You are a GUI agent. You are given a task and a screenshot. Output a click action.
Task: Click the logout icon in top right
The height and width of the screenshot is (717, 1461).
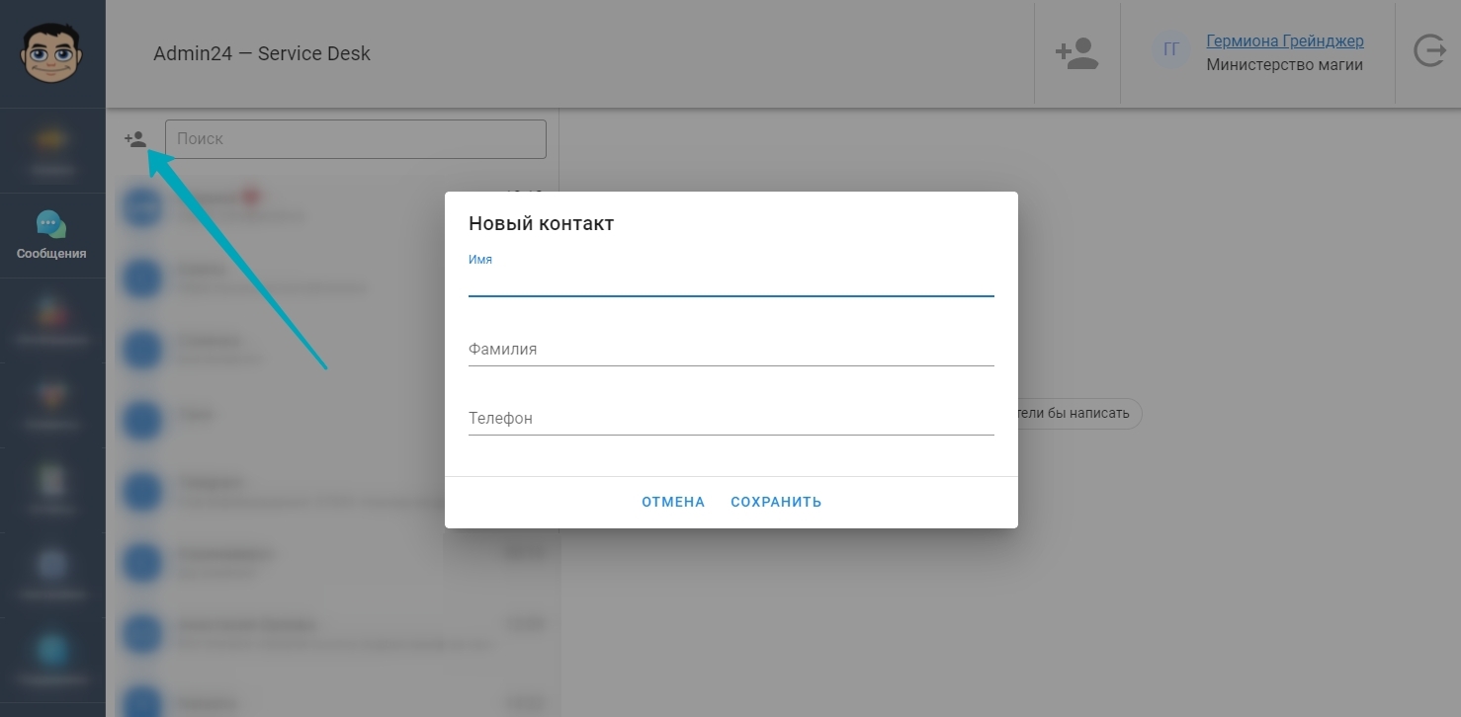[1429, 51]
